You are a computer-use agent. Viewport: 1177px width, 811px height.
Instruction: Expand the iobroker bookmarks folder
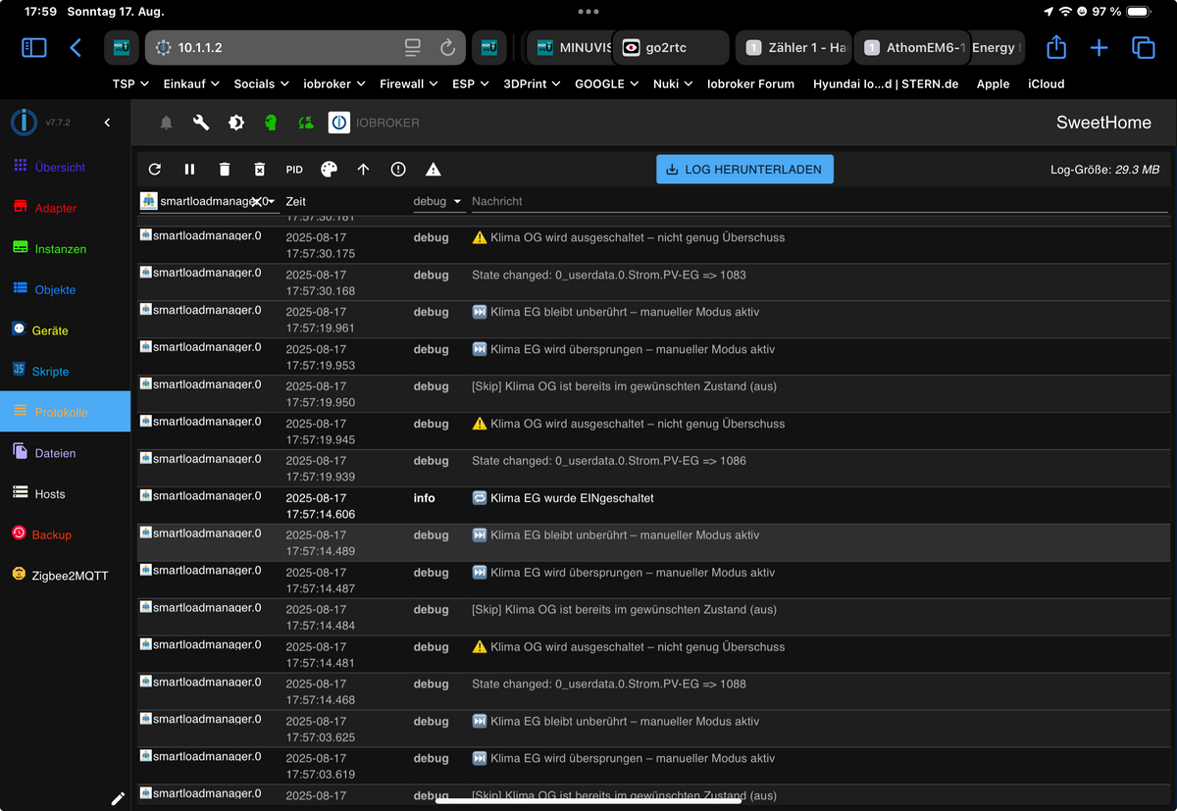pyautogui.click(x=334, y=84)
